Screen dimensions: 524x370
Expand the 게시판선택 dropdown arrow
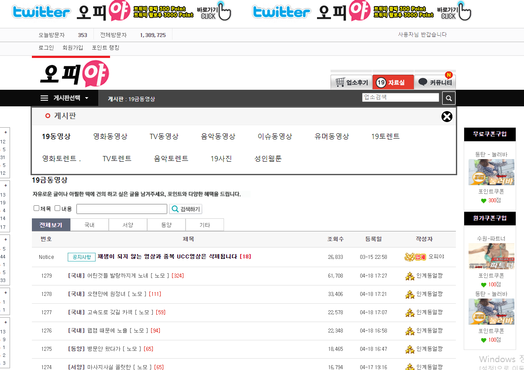click(86, 98)
